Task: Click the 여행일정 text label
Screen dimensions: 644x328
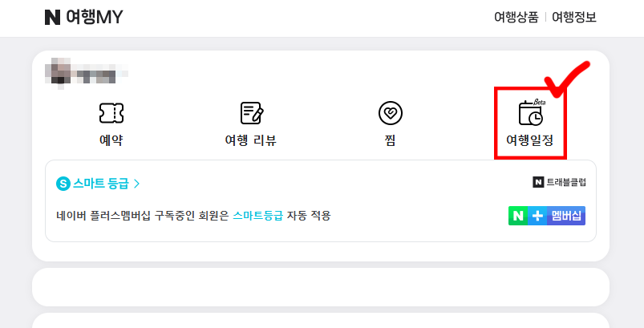Action: tap(530, 141)
